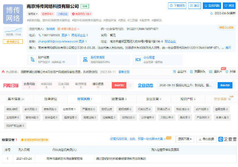Open legal representative 张纯纯 link
This screenshot has height=167, width=238.
click(x=51, y=29)
